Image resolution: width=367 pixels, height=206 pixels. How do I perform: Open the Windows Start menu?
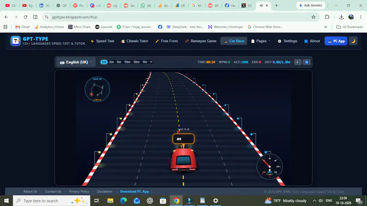pos(6,201)
